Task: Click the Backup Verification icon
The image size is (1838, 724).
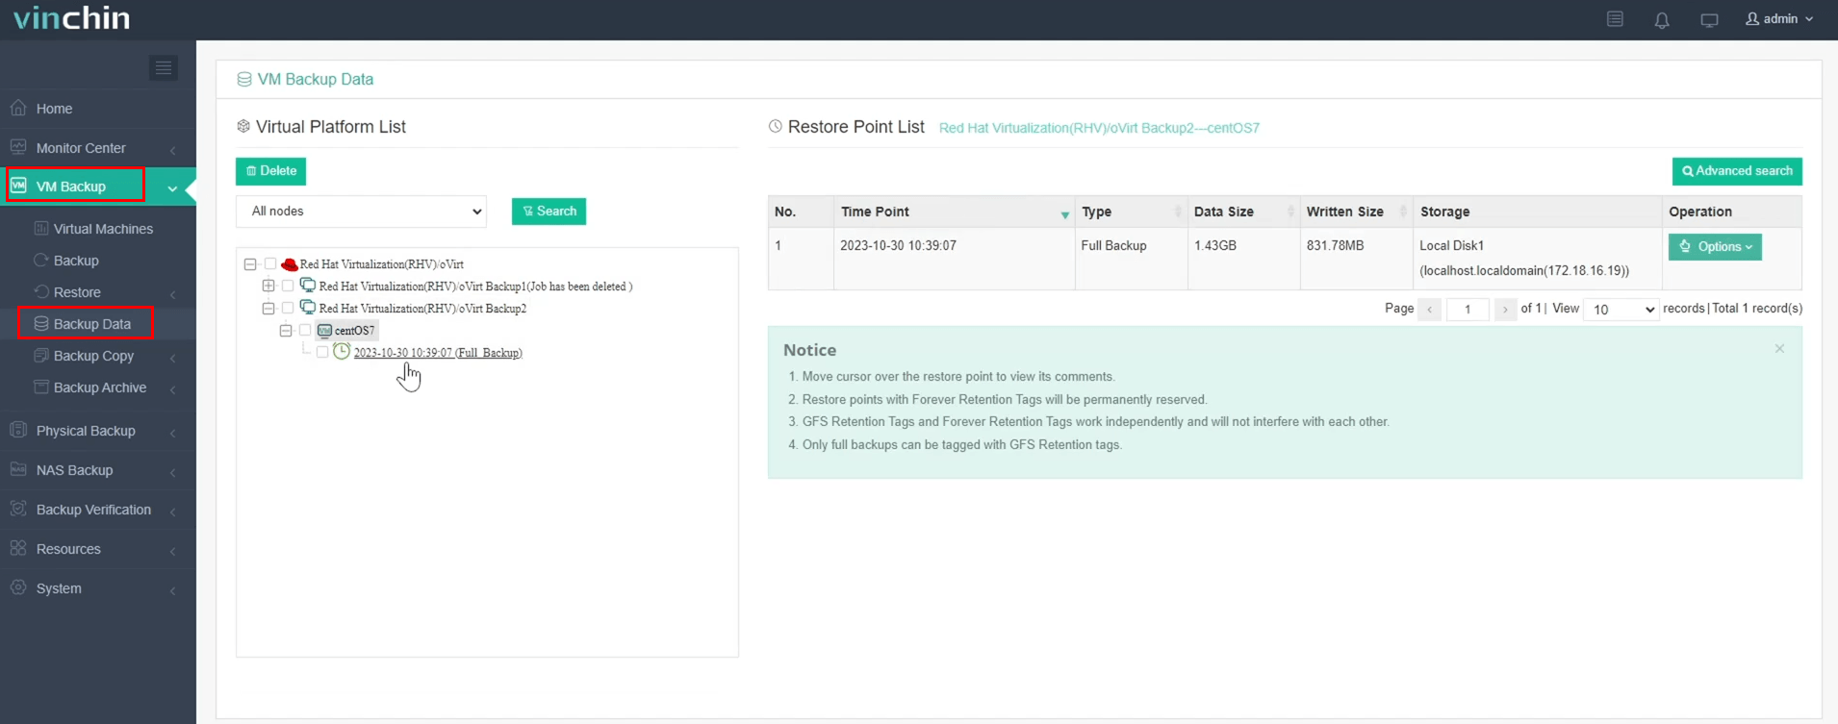Action: point(18,509)
